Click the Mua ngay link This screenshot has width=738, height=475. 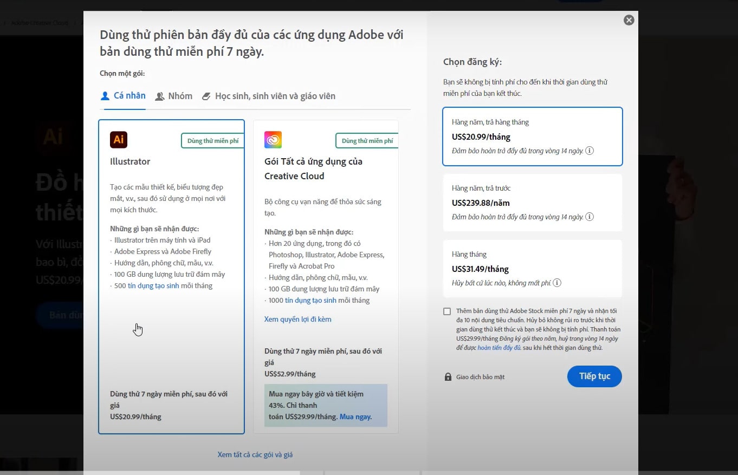(x=355, y=417)
